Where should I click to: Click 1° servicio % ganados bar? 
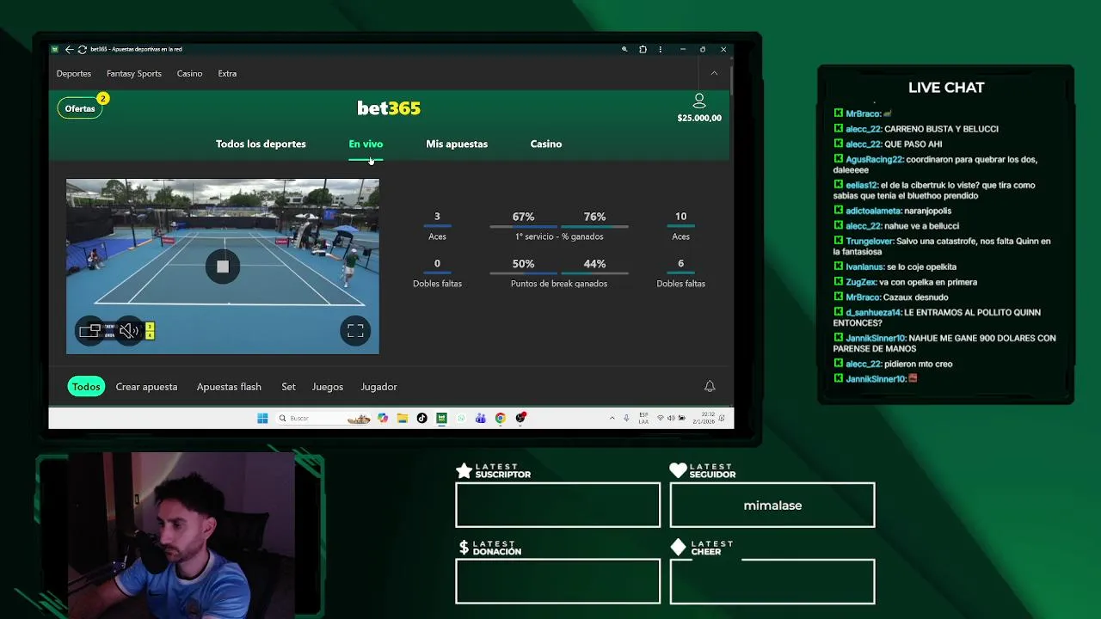(559, 227)
